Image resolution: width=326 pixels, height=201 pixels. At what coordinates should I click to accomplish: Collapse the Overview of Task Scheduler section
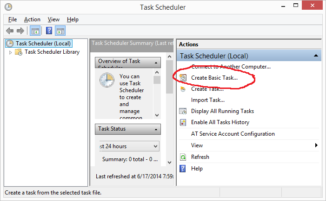coord(156,63)
